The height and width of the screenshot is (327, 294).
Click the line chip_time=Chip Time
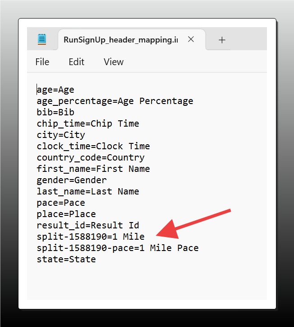tap(88, 123)
